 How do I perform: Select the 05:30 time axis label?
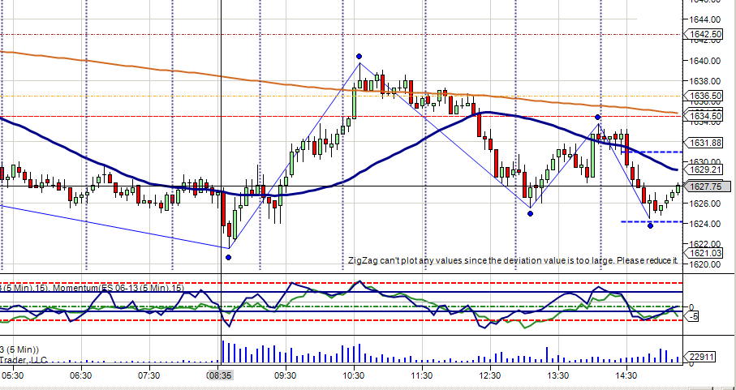[11, 375]
